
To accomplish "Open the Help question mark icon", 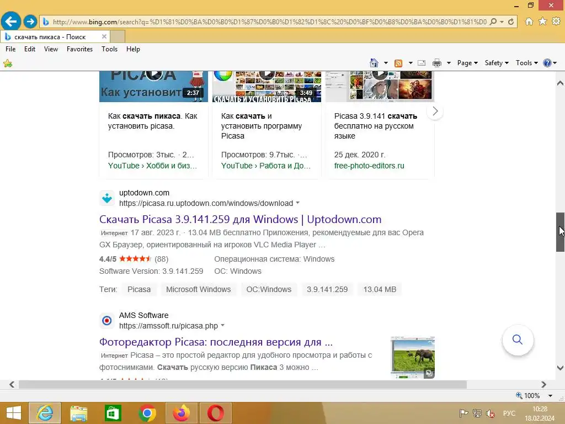I will point(547,63).
